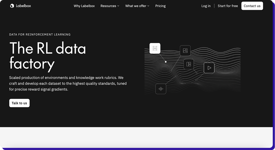Viewport: 275px width, 150px height.
Task: Open the Resources menu
Action: 110,6
